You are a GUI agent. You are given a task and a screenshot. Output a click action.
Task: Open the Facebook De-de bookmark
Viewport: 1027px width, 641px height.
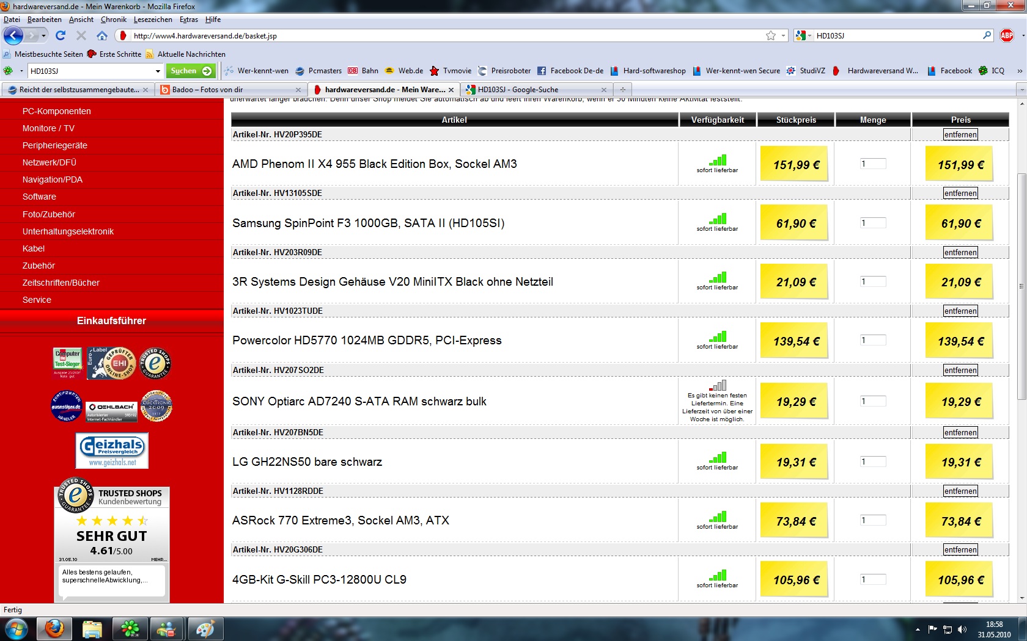[x=570, y=71]
